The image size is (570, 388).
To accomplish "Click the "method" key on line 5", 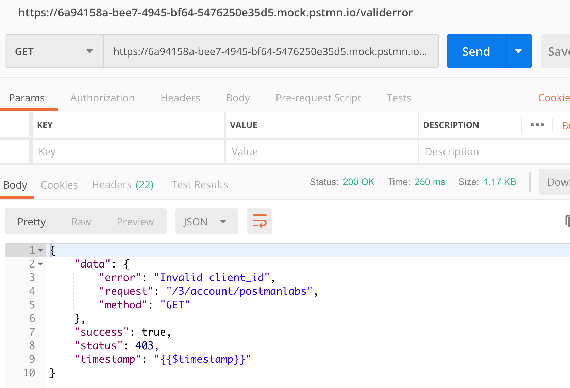I will (x=123, y=305).
